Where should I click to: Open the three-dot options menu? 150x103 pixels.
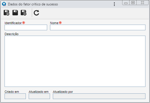coord(114,4)
